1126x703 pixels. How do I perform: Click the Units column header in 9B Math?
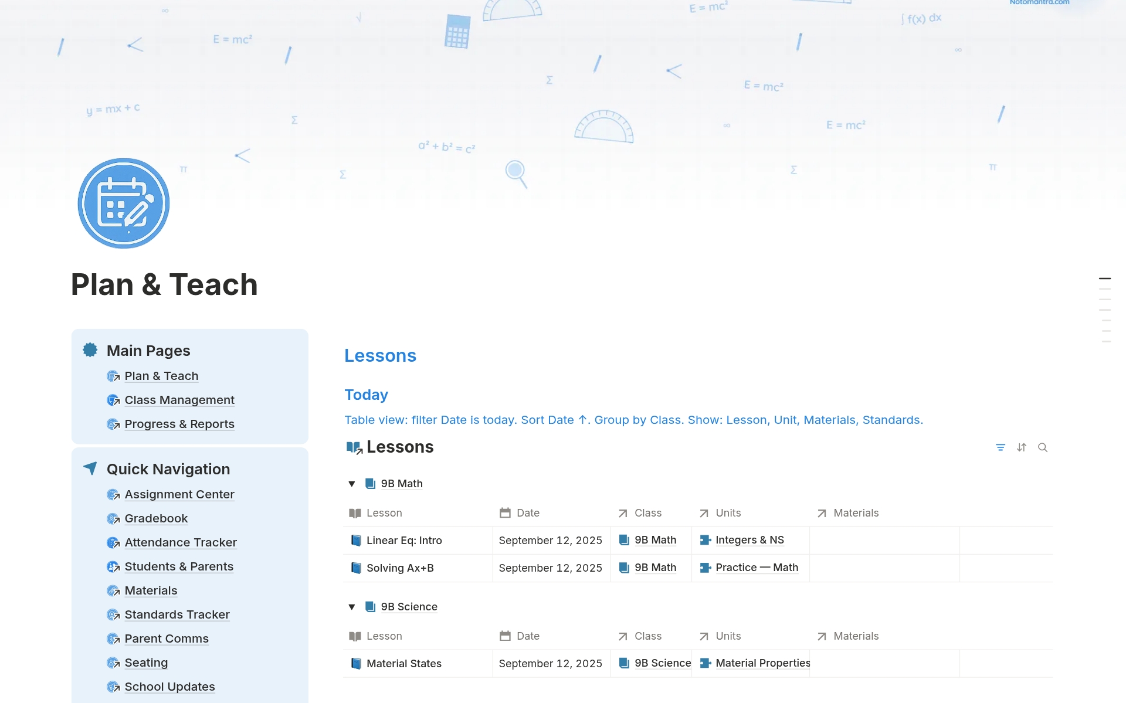(728, 513)
